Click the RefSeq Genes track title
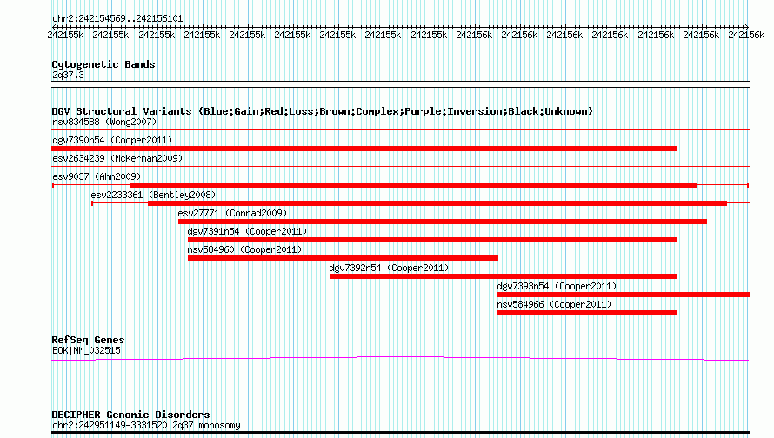 [89, 340]
